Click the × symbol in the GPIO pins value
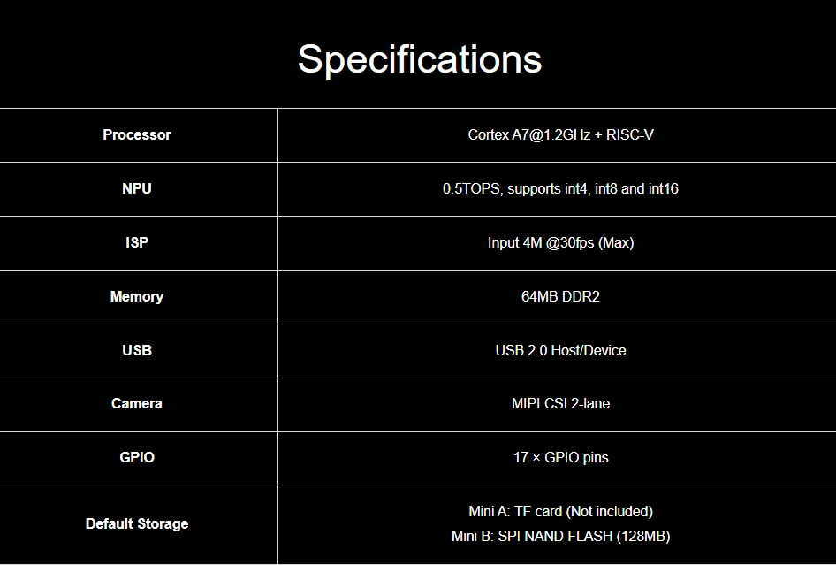 coord(536,458)
